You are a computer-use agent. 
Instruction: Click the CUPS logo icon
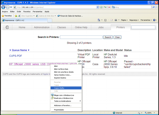tap(7, 27)
